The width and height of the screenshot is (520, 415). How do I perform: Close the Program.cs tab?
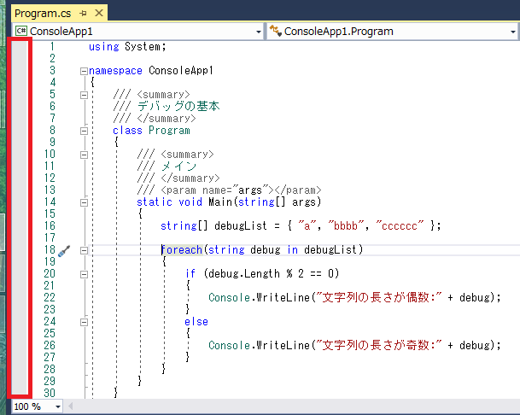(99, 14)
